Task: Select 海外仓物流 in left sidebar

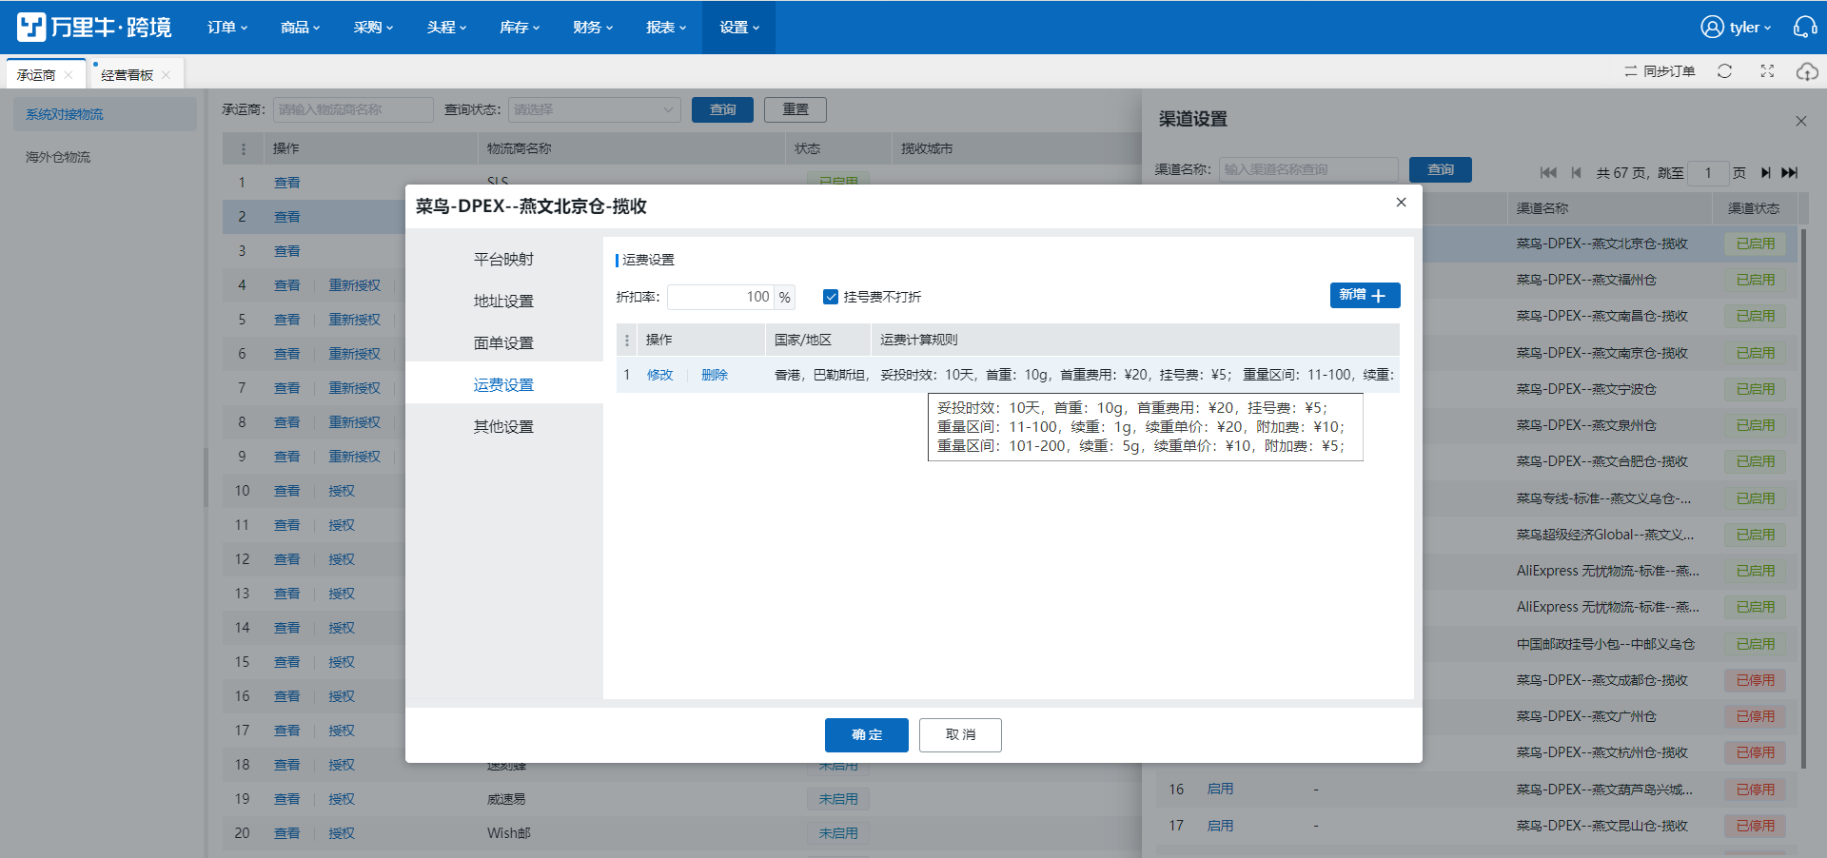Action: 58,157
